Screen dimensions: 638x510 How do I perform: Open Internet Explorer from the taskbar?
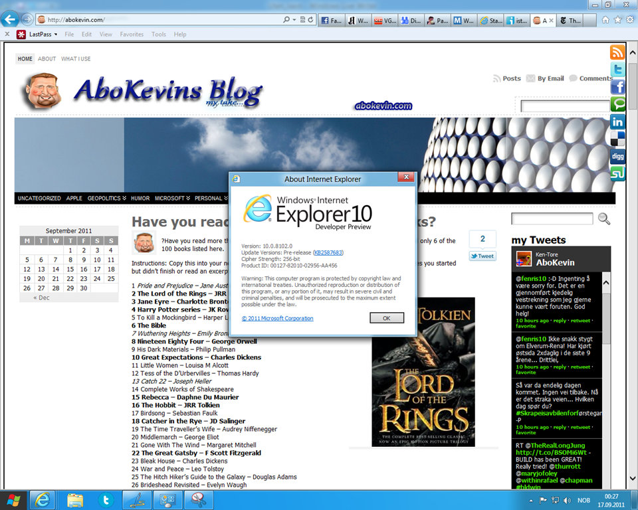tap(43, 500)
